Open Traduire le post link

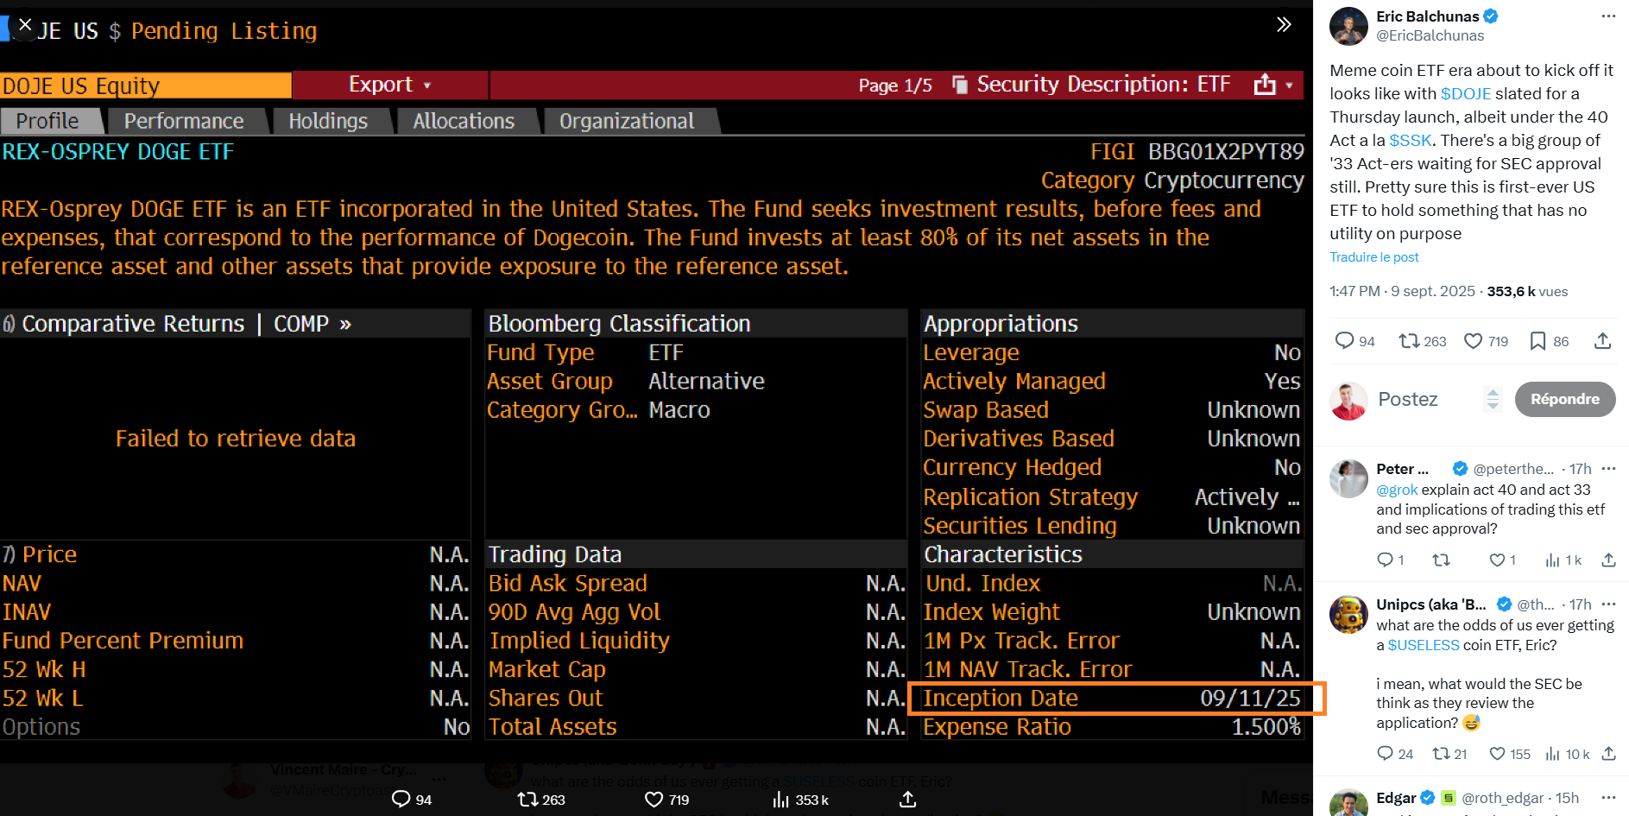(x=1373, y=257)
